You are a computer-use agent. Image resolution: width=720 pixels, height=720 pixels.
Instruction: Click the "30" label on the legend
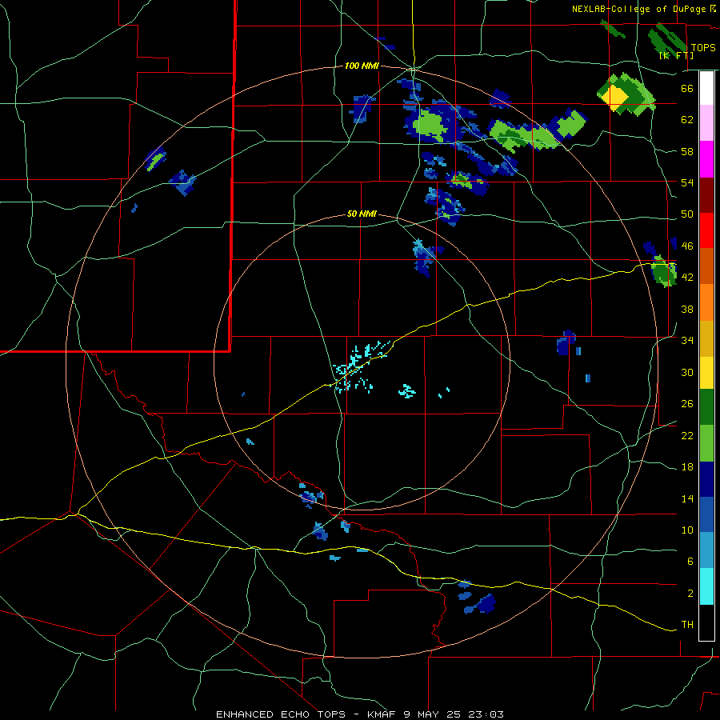pyautogui.click(x=687, y=372)
